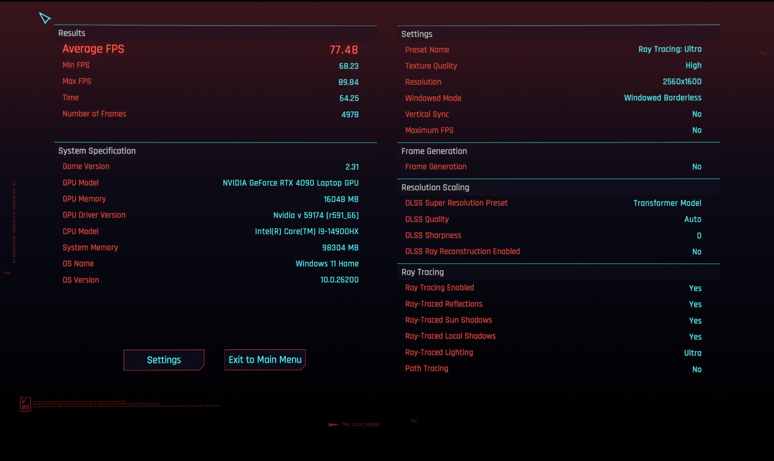
Task: Click DLSS Quality value Auto
Action: 693,220
